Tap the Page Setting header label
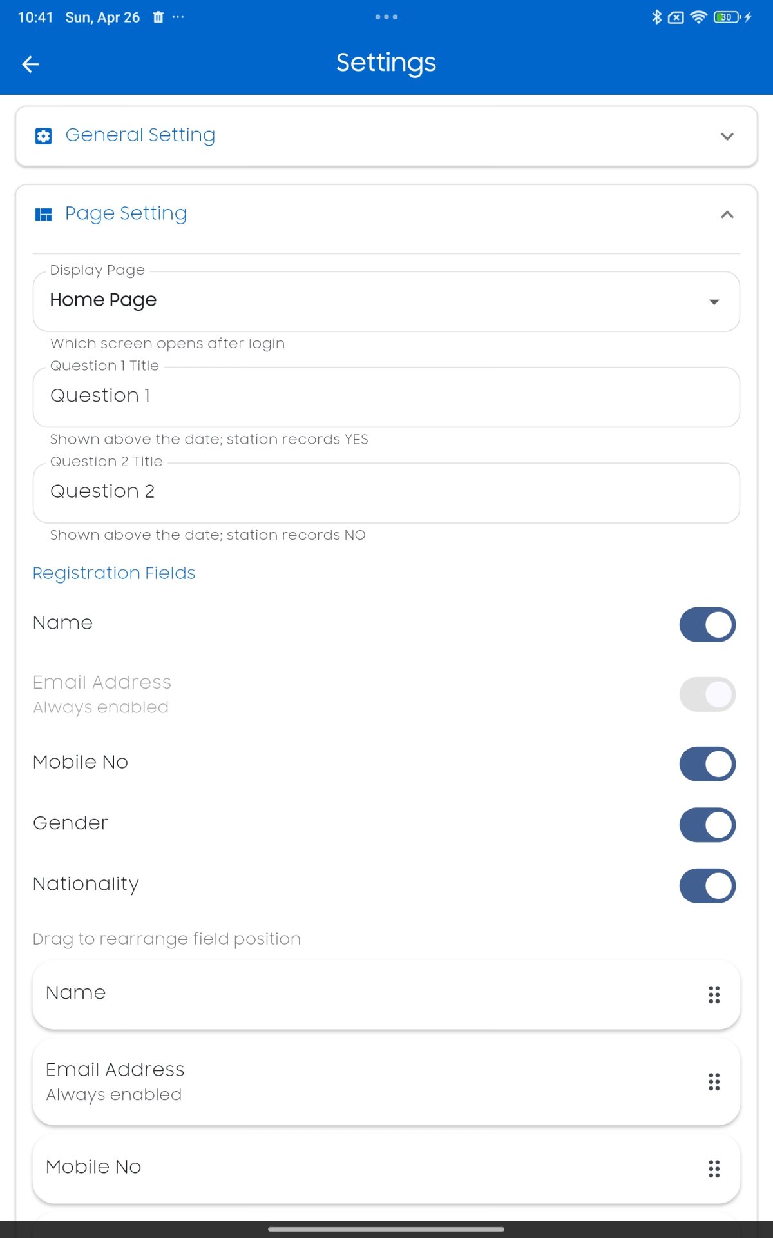This screenshot has width=773, height=1238. pyautogui.click(x=126, y=213)
